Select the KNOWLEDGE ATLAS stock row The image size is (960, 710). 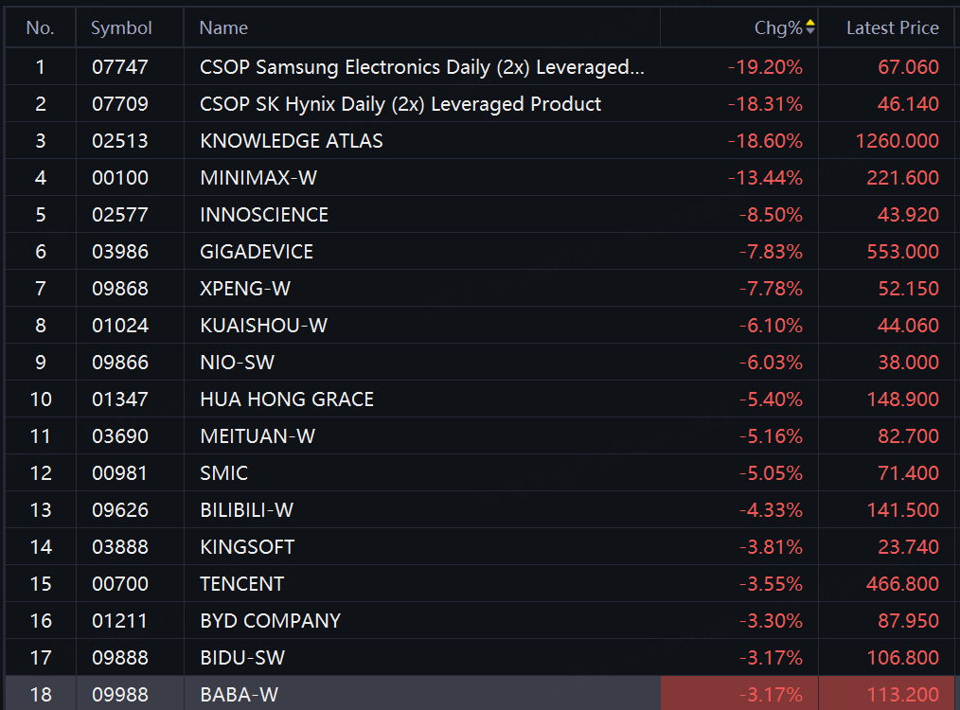479,141
